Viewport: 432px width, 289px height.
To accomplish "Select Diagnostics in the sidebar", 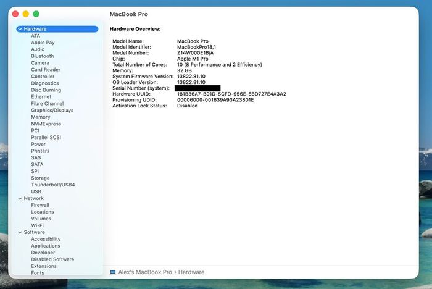I will pos(45,83).
